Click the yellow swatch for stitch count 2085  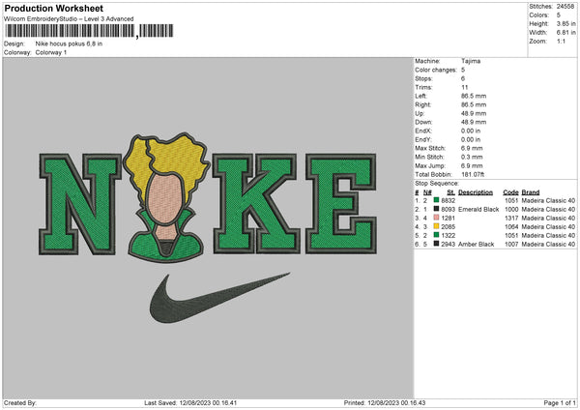pos(437,226)
